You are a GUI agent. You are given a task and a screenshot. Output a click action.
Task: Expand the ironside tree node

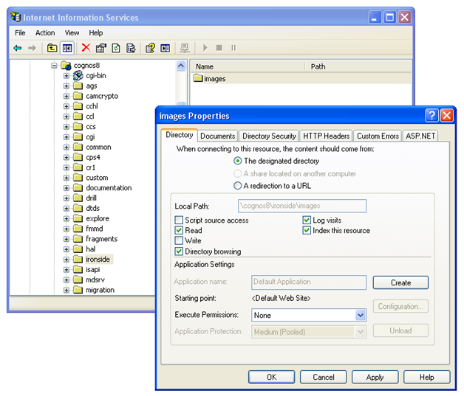[x=66, y=260]
